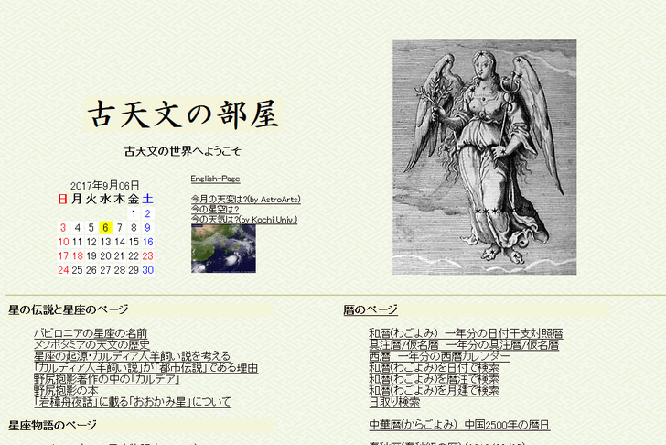Open 和暦を月建で検索 link
This screenshot has width=666, height=445.
pyautogui.click(x=434, y=390)
